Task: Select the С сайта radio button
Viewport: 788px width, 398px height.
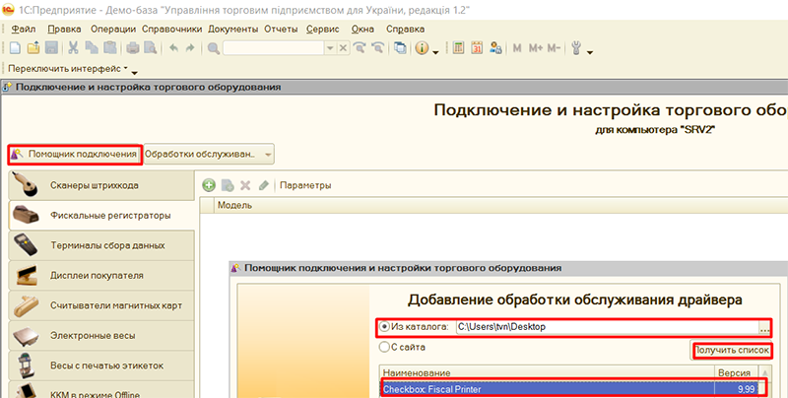Action: coord(384,347)
